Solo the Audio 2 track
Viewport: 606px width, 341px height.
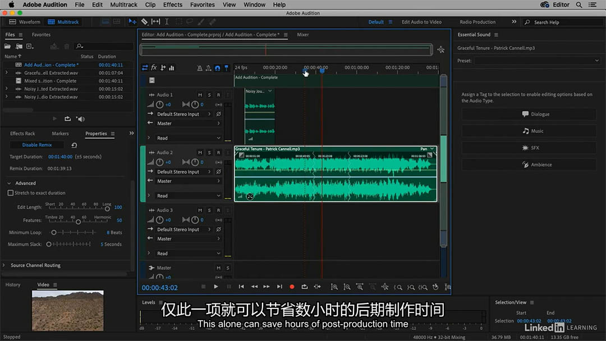(x=209, y=153)
